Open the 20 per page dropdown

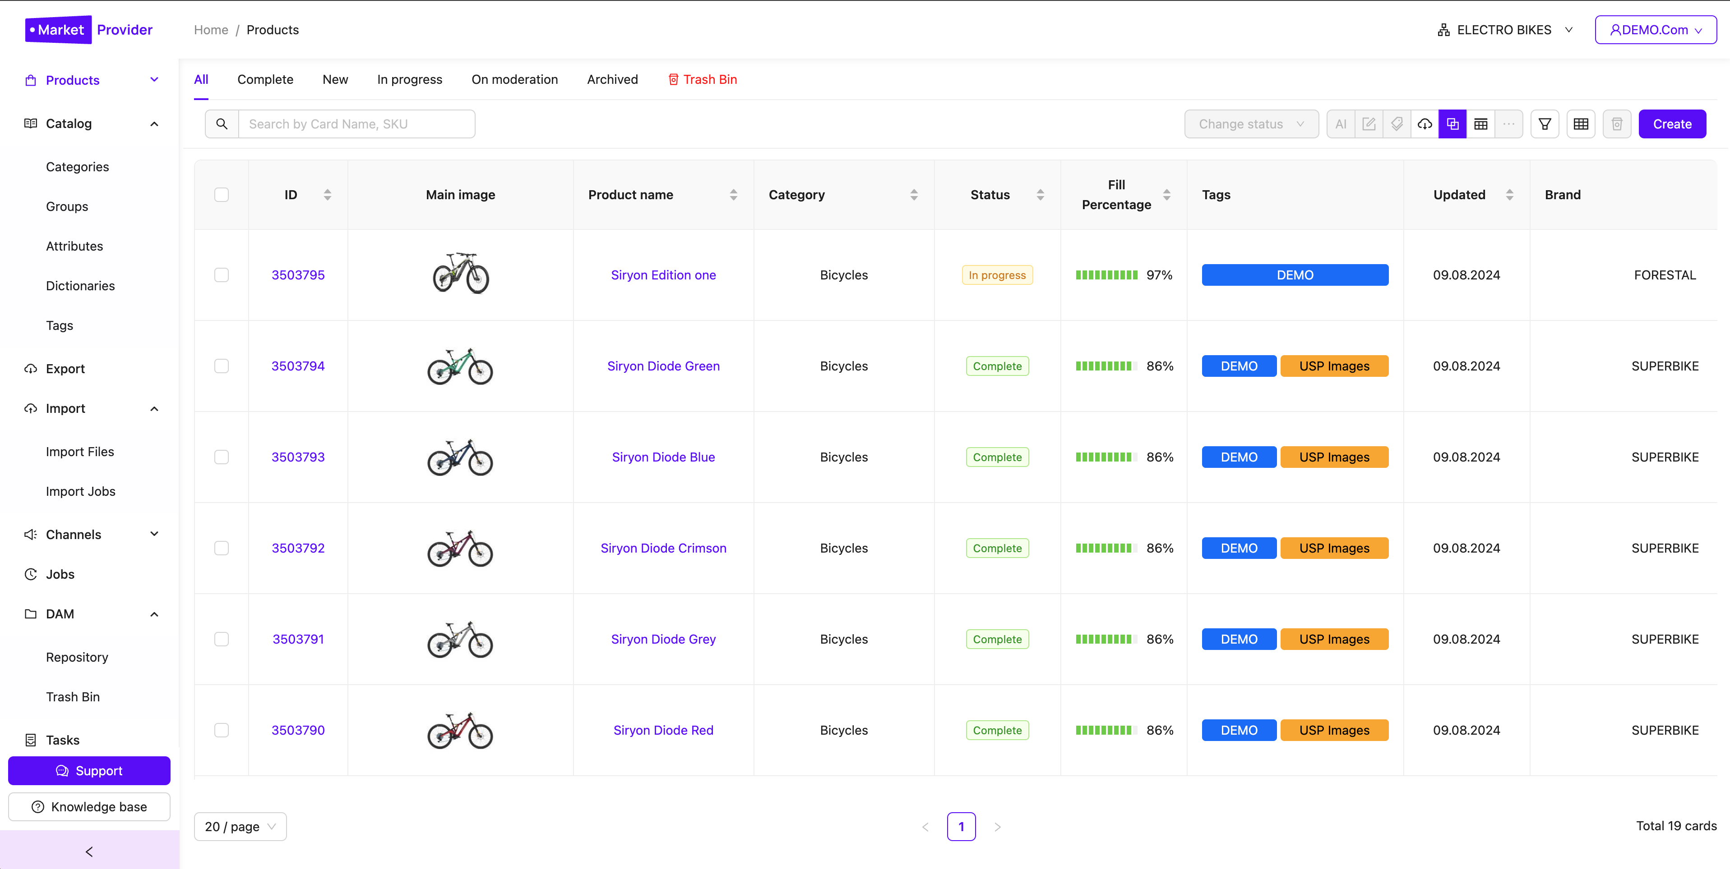click(240, 826)
